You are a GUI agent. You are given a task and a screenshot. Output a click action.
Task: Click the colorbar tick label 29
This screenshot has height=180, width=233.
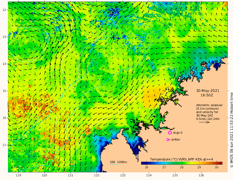pos(199,167)
